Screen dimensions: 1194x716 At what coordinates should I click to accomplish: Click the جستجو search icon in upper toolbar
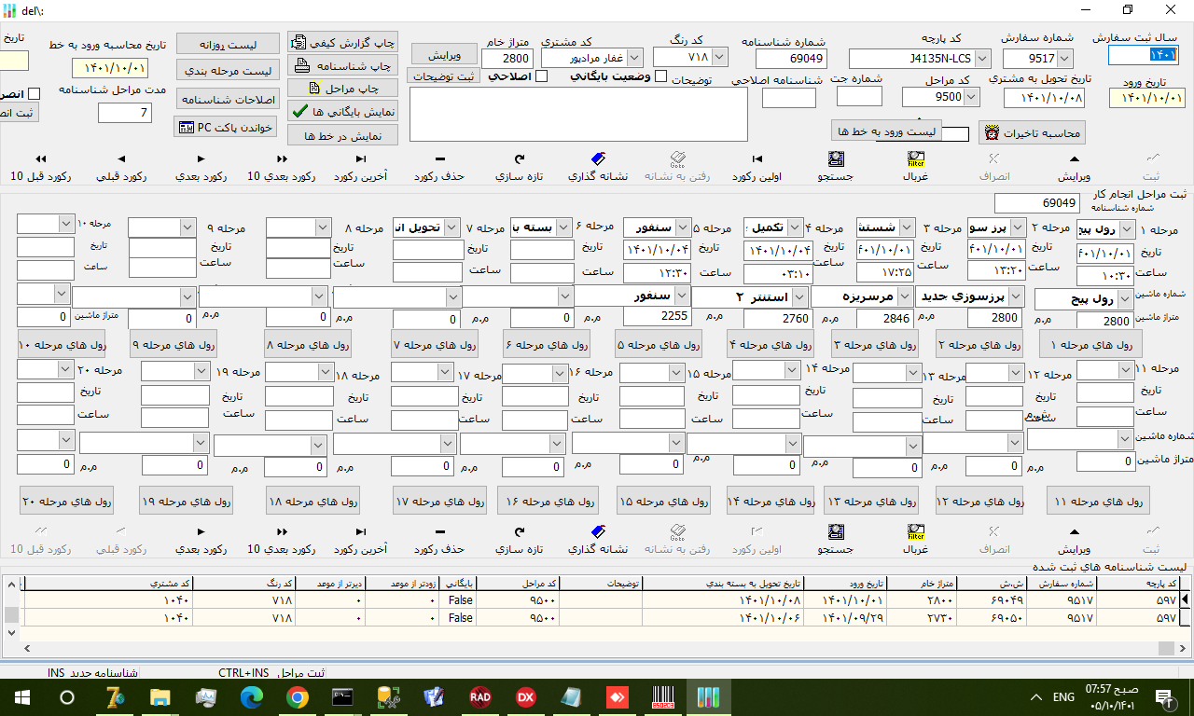(x=836, y=159)
